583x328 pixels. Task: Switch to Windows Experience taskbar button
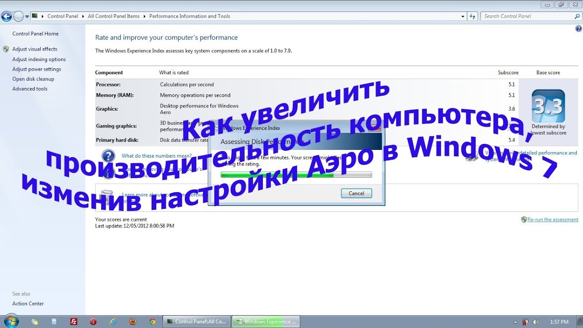coord(266,322)
